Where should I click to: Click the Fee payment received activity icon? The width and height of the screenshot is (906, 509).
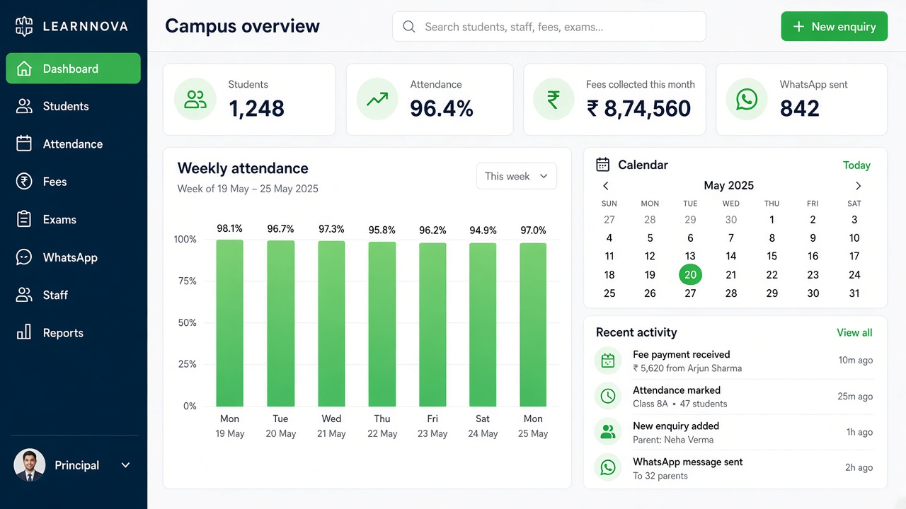tap(607, 361)
